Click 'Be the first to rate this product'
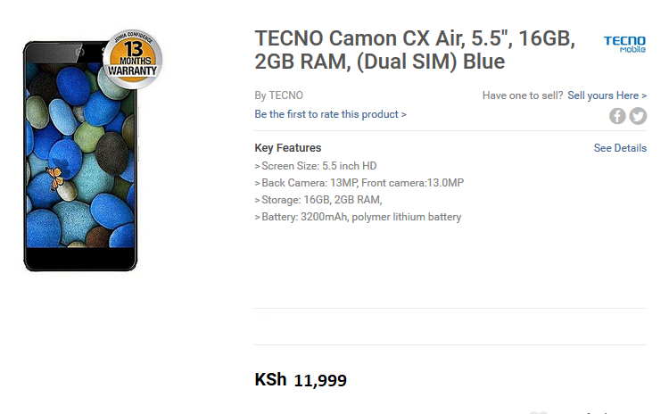The height and width of the screenshot is (414, 669). [x=330, y=114]
